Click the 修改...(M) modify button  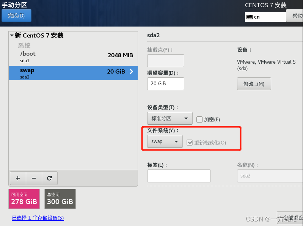pos(254,84)
